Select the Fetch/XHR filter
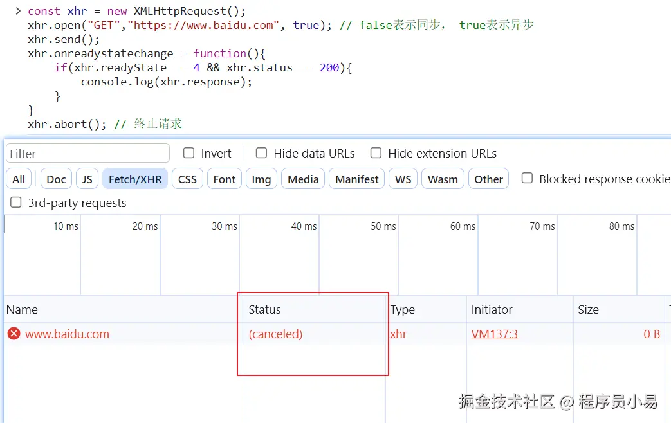This screenshot has height=423, width=671. pos(135,179)
